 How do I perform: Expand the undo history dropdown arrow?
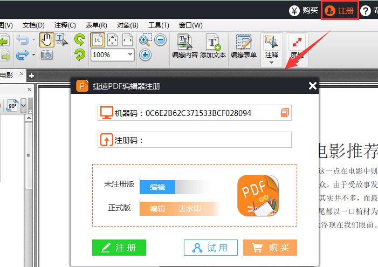[34, 39]
